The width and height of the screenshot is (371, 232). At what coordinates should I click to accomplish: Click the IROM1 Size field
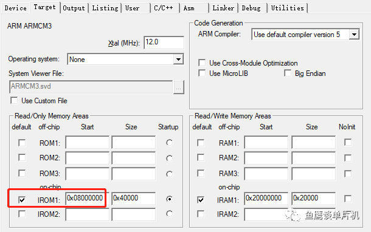pyautogui.click(x=134, y=199)
